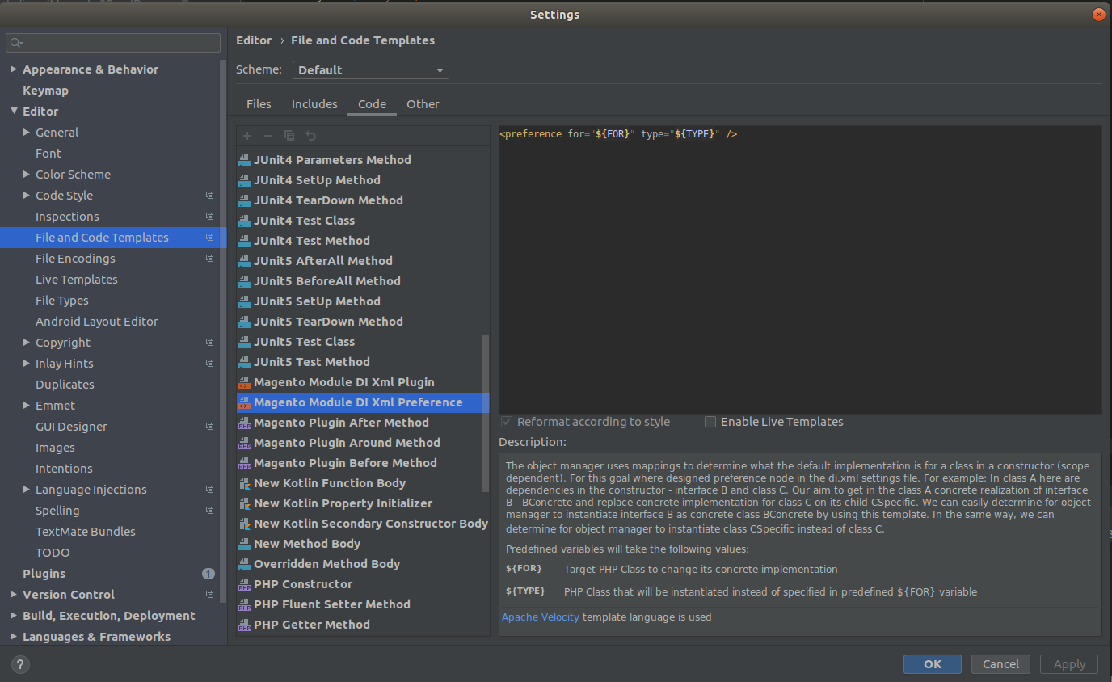Click icon of New Method Body template
The image size is (1112, 682).
coord(244,544)
